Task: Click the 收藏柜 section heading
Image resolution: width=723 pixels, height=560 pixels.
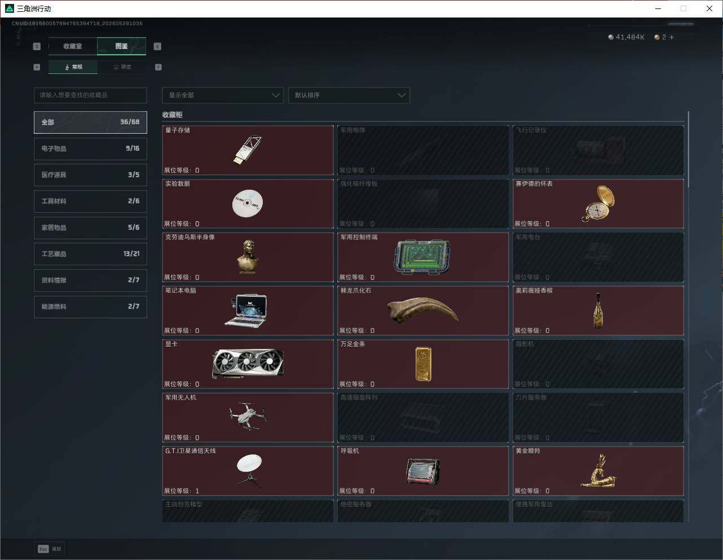Action: point(173,115)
